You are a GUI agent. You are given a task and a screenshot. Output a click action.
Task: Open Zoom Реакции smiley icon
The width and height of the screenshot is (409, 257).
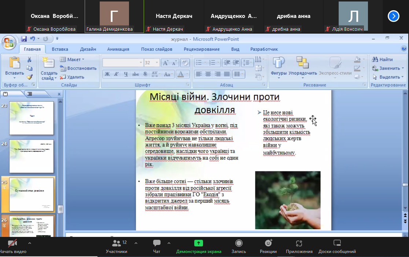click(x=268, y=243)
